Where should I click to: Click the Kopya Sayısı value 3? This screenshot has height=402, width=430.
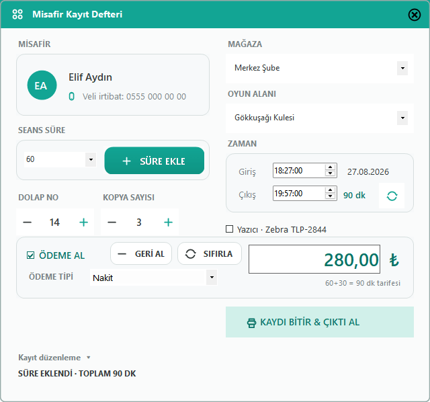coord(139,223)
